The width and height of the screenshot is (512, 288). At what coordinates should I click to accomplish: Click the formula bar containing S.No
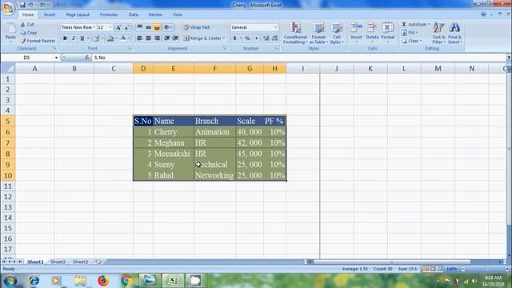(x=298, y=58)
